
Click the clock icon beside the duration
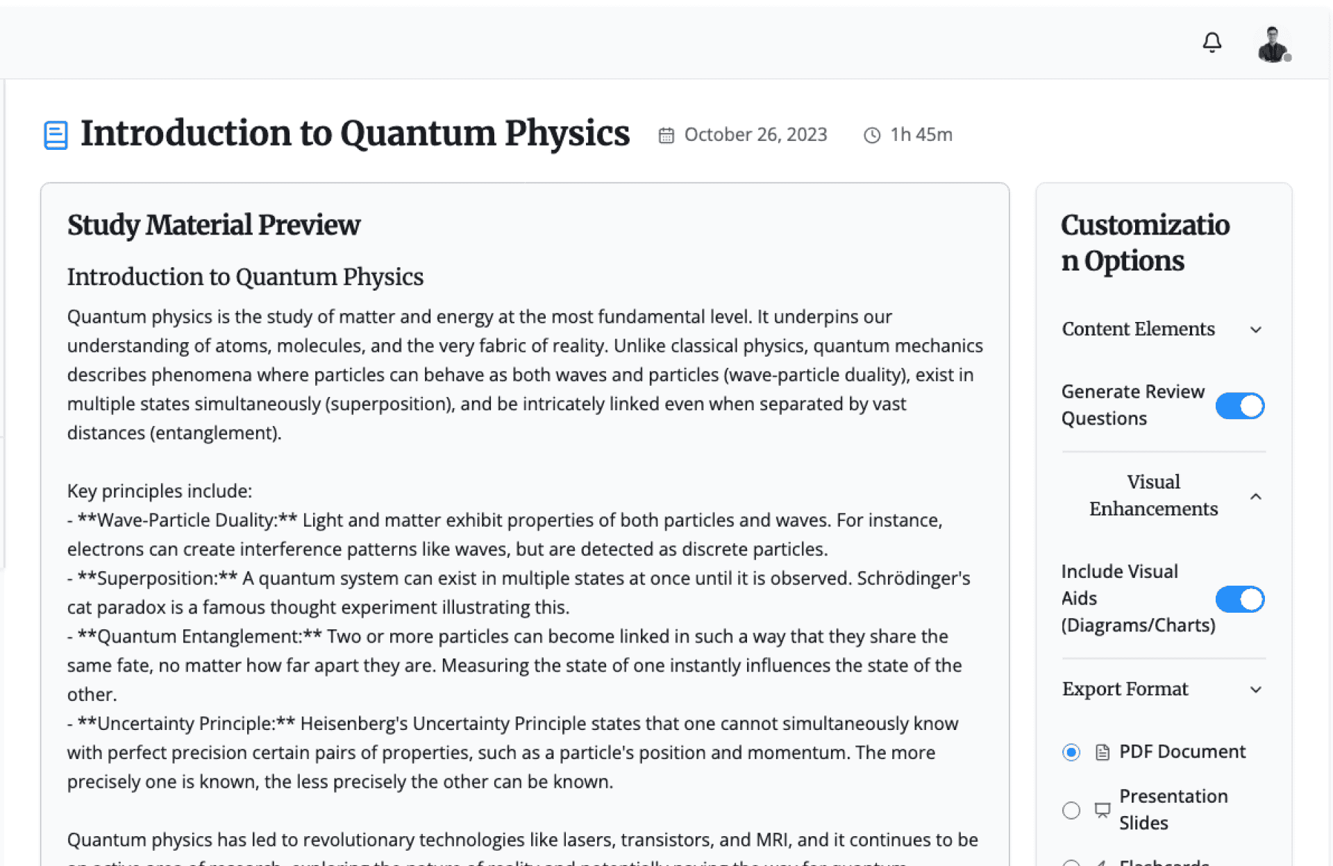(871, 135)
